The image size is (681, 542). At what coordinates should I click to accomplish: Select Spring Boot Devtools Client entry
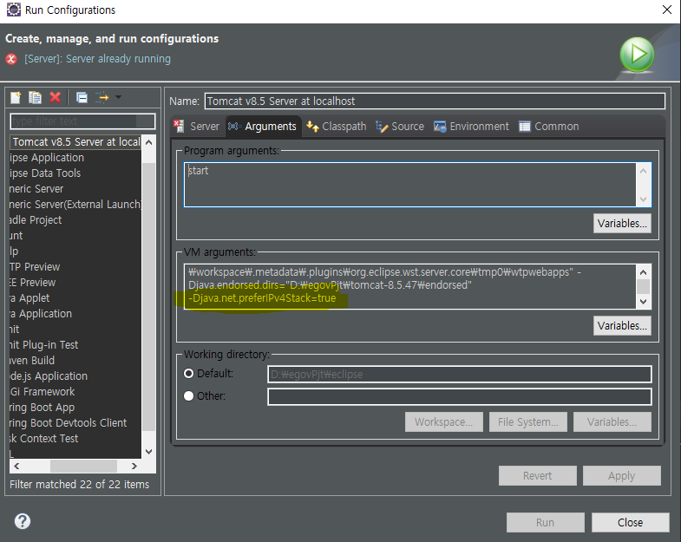[69, 423]
